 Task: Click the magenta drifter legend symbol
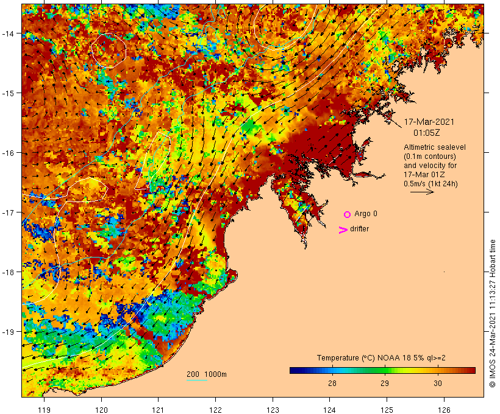coord(343,230)
